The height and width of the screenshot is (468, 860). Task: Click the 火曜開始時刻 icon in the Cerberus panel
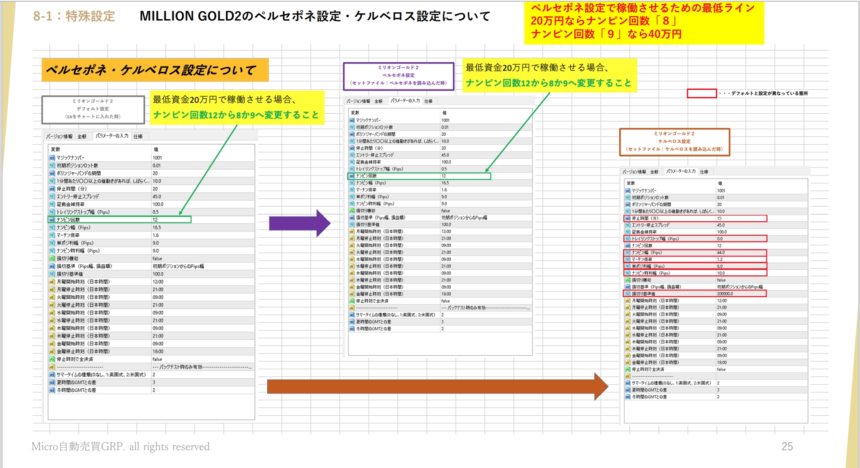(628, 315)
